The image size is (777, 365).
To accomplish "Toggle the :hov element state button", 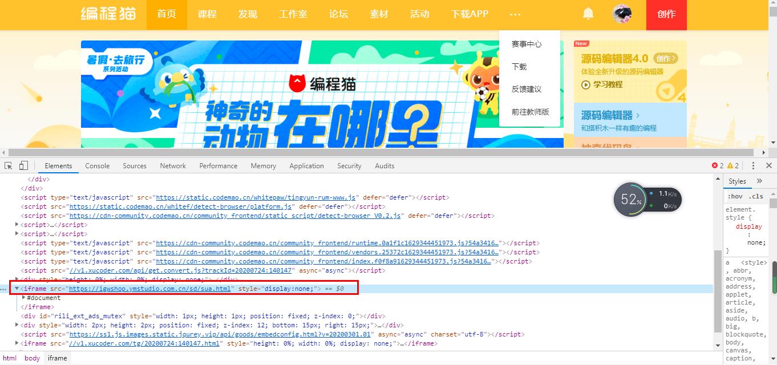I will tap(735, 196).
